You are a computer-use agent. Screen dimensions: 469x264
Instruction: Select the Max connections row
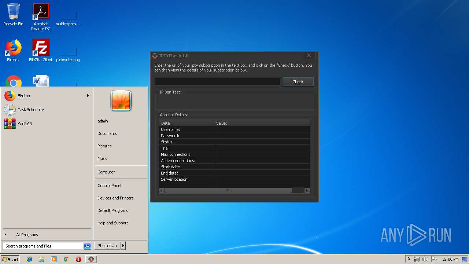234,154
